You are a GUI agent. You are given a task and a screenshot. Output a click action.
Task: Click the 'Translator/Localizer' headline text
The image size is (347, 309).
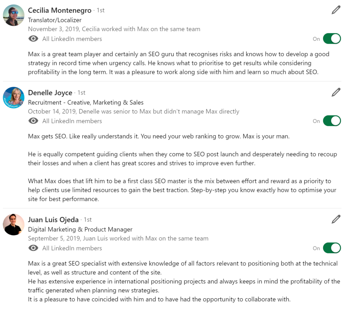(55, 20)
